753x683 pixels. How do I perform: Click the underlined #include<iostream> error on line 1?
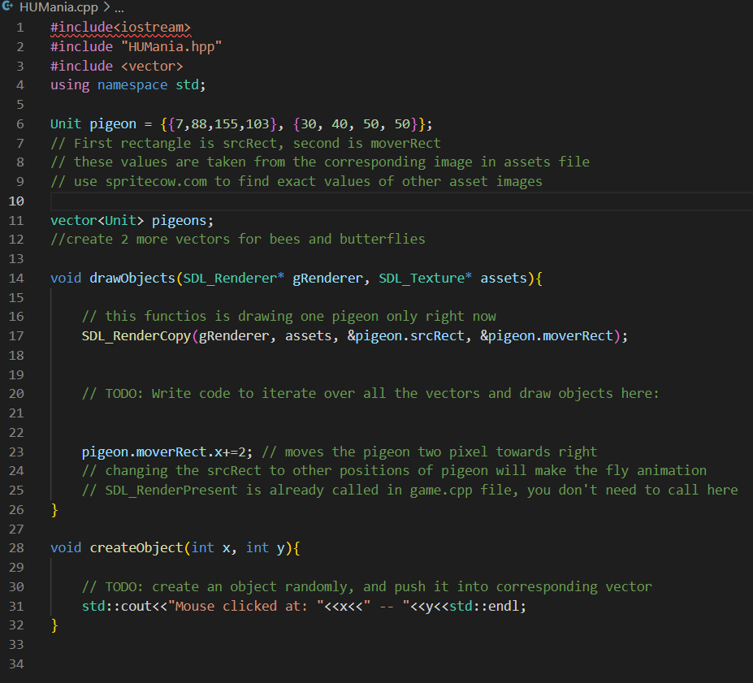click(x=119, y=27)
